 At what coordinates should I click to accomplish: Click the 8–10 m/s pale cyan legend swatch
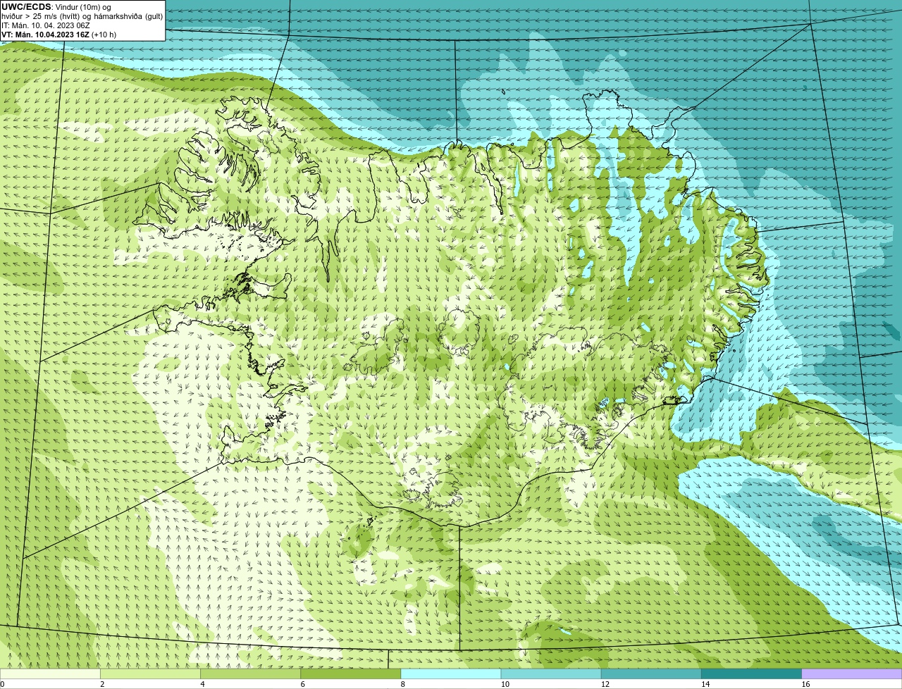coord(451,674)
